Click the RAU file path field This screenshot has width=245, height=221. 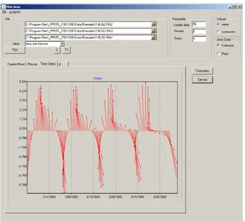pyautogui.click(x=88, y=31)
